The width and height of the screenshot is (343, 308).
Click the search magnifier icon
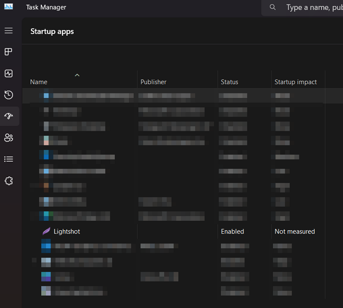[273, 7]
